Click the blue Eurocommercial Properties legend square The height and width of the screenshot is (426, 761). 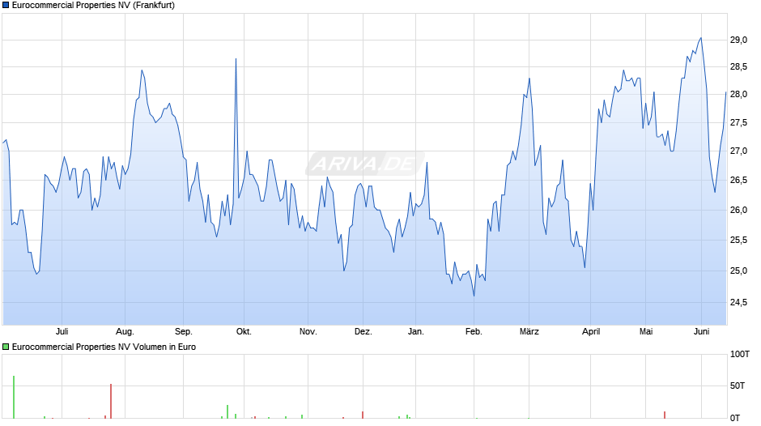[x=6, y=6]
